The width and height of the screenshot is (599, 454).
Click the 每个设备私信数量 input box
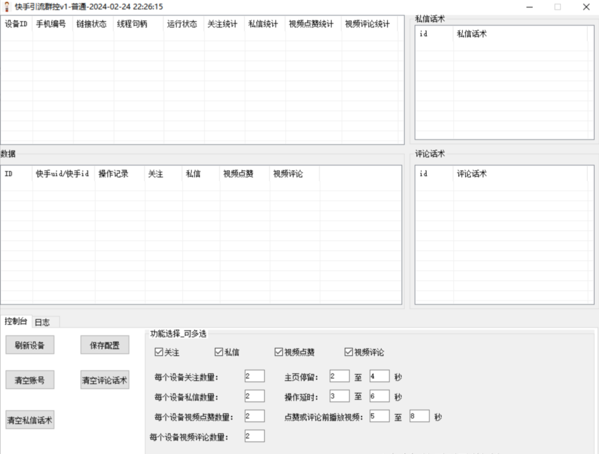(254, 396)
